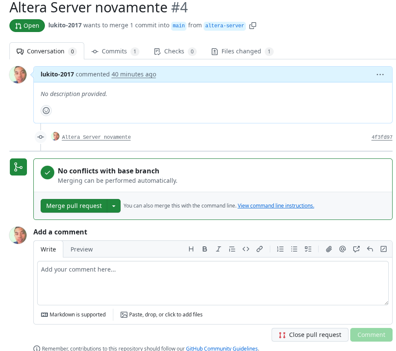396x351 pixels.
Task: Insert a task list
Action: pos(308,249)
